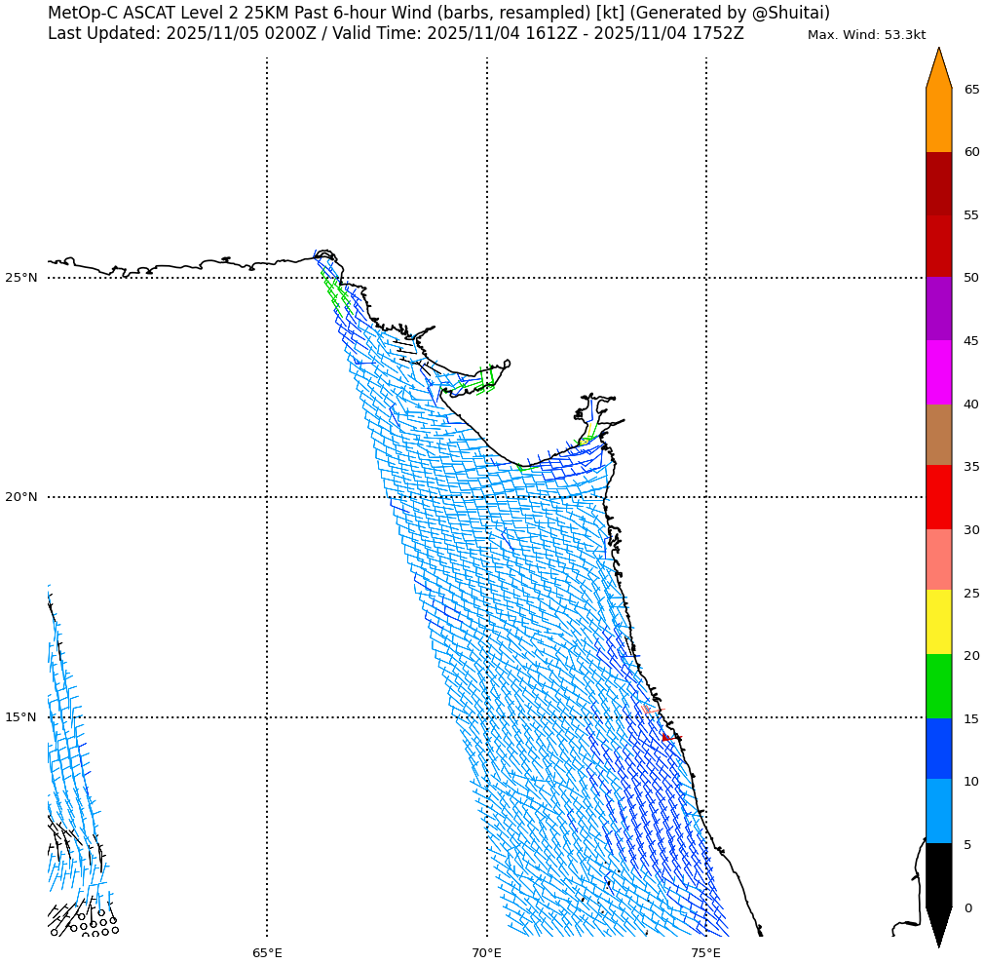Image resolution: width=984 pixels, height=964 pixels.
Task: Click the MetOp-C ASCAT title line
Action: pos(438,13)
